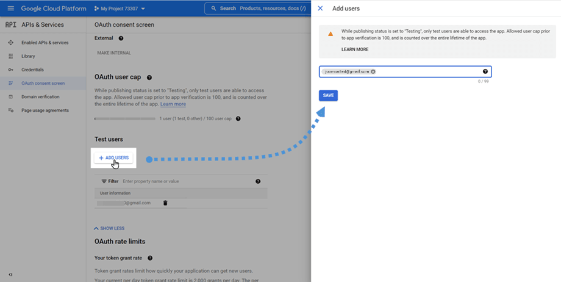This screenshot has width=561, height=282.
Task: Open the Credentials page
Action: pyautogui.click(x=32, y=70)
